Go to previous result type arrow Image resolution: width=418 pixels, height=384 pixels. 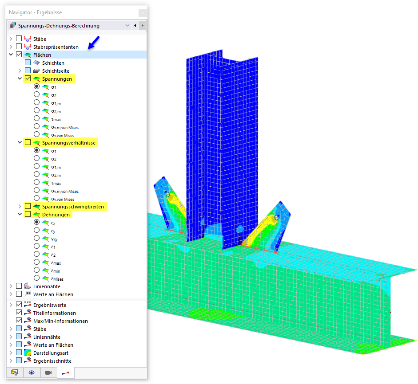(135, 26)
